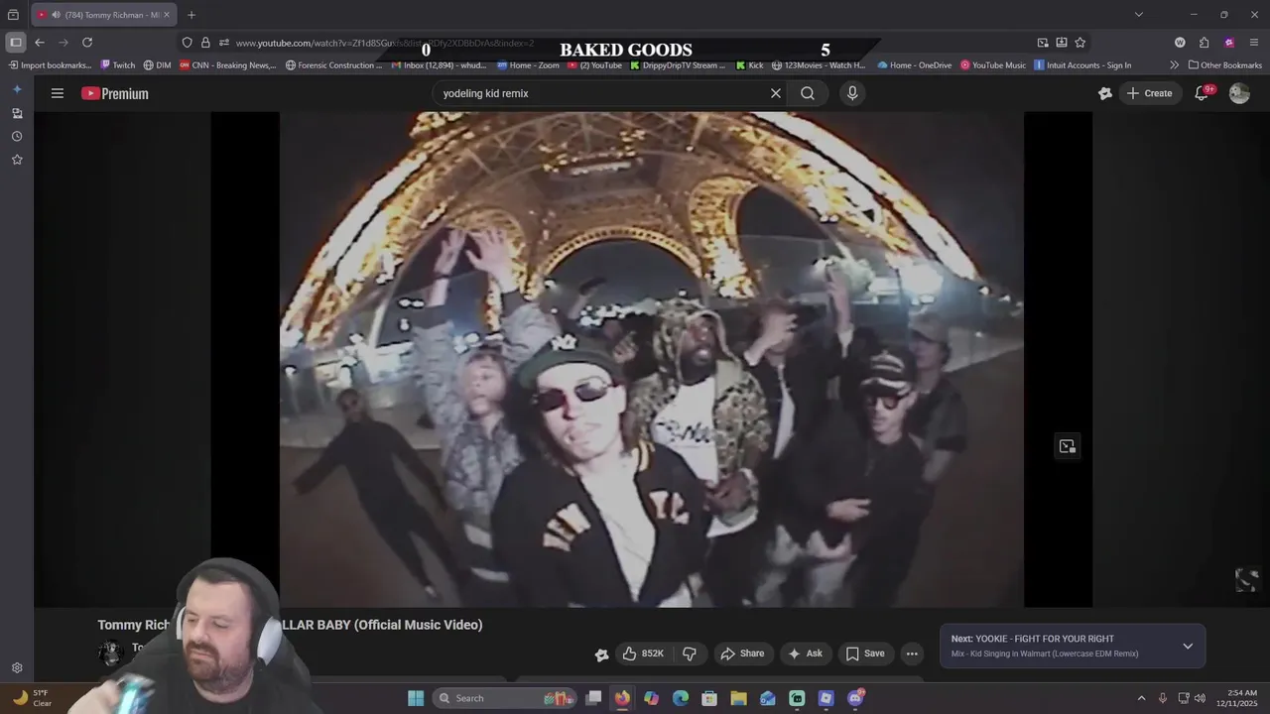This screenshot has width=1270, height=714.
Task: Open the CNN Breaking News bookmark
Action: pos(228,65)
